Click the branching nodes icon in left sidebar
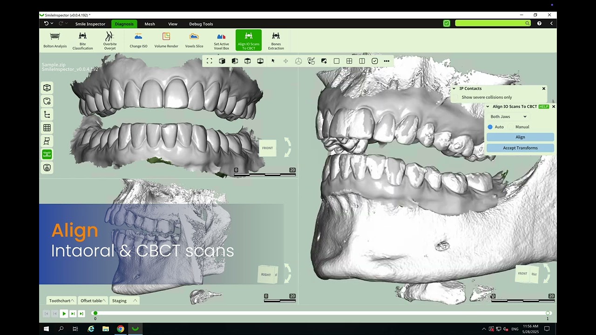The height and width of the screenshot is (335, 596). 47,114
